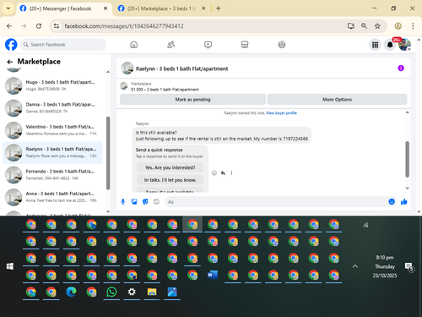
Task: Open the emoji picker in message box
Action: click(x=392, y=202)
